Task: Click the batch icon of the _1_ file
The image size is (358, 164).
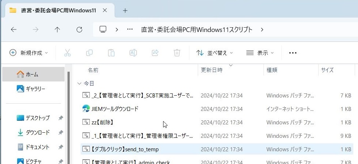Action: tap(86, 136)
